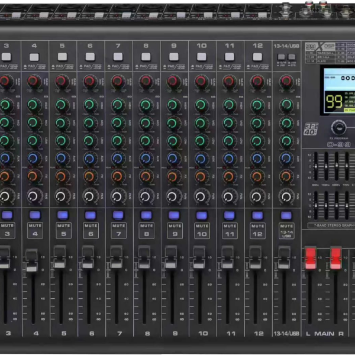Toggle the PAD switch on channel 11
This screenshot has width=355, height=355.
230,57
